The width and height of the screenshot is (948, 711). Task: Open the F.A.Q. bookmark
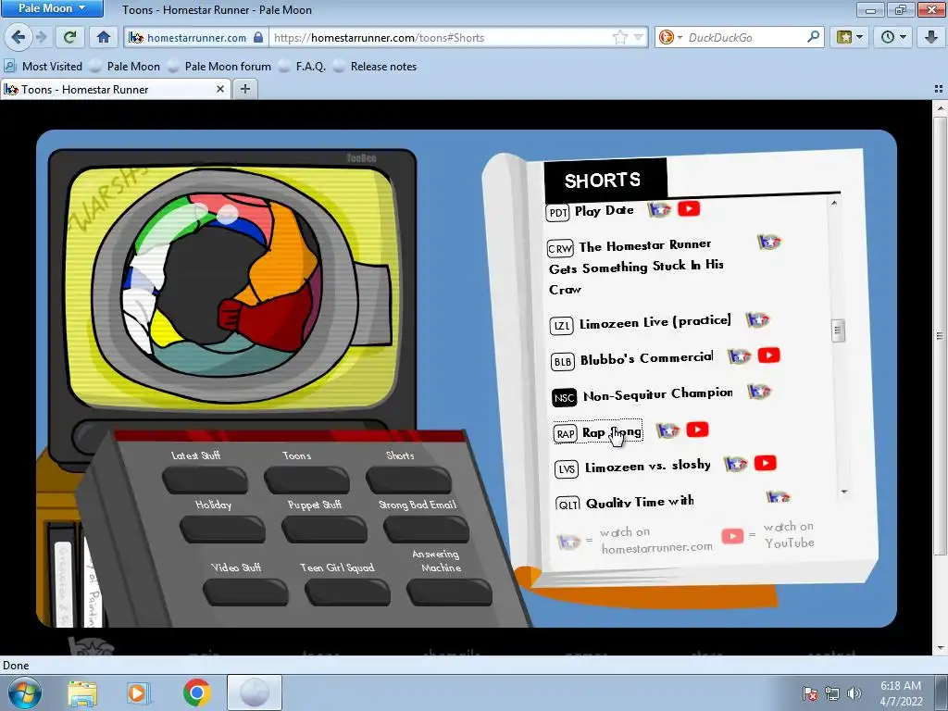pos(303,67)
